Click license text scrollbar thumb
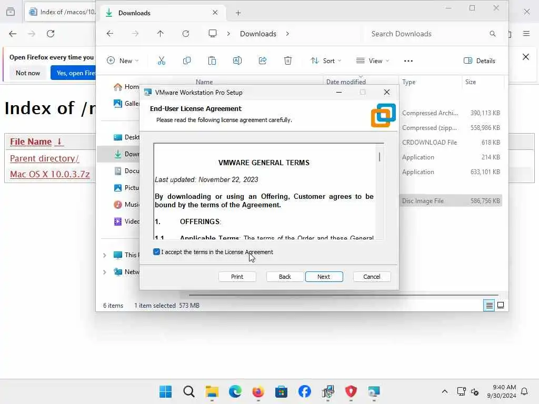Image resolution: width=539 pixels, height=404 pixels. 380,157
